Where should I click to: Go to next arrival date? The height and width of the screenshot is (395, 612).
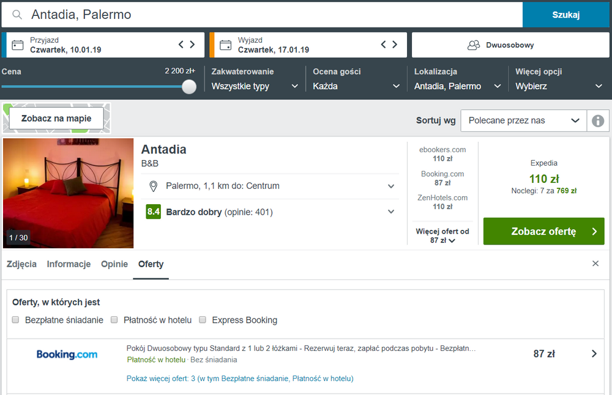[x=192, y=45]
